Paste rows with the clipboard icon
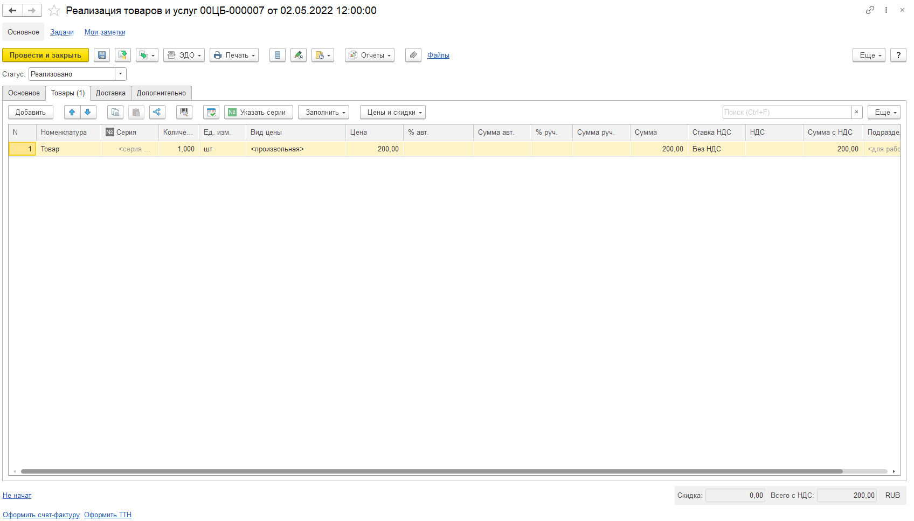 point(136,112)
